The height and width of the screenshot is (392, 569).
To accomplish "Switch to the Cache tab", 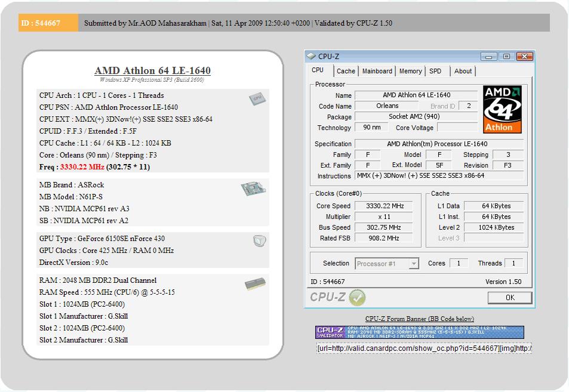I will click(346, 71).
